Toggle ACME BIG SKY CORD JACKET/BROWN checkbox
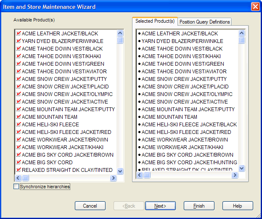Viewport: 262px width, 219px height. pyautogui.click(x=19, y=155)
